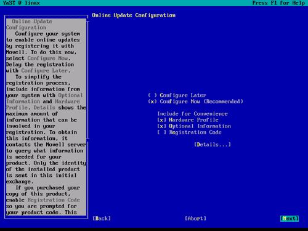Click the help panel scrollbar track
308x231 pixels.
click(x=88, y=80)
